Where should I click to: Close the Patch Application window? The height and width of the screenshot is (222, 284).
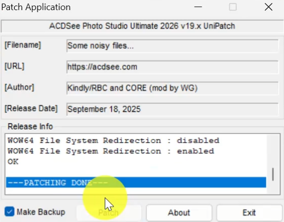click(268, 7)
